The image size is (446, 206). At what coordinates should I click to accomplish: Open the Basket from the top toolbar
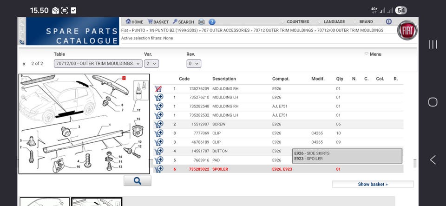(x=158, y=22)
